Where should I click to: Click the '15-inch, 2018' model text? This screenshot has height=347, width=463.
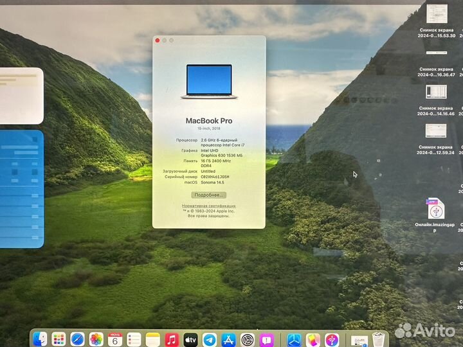209,129
